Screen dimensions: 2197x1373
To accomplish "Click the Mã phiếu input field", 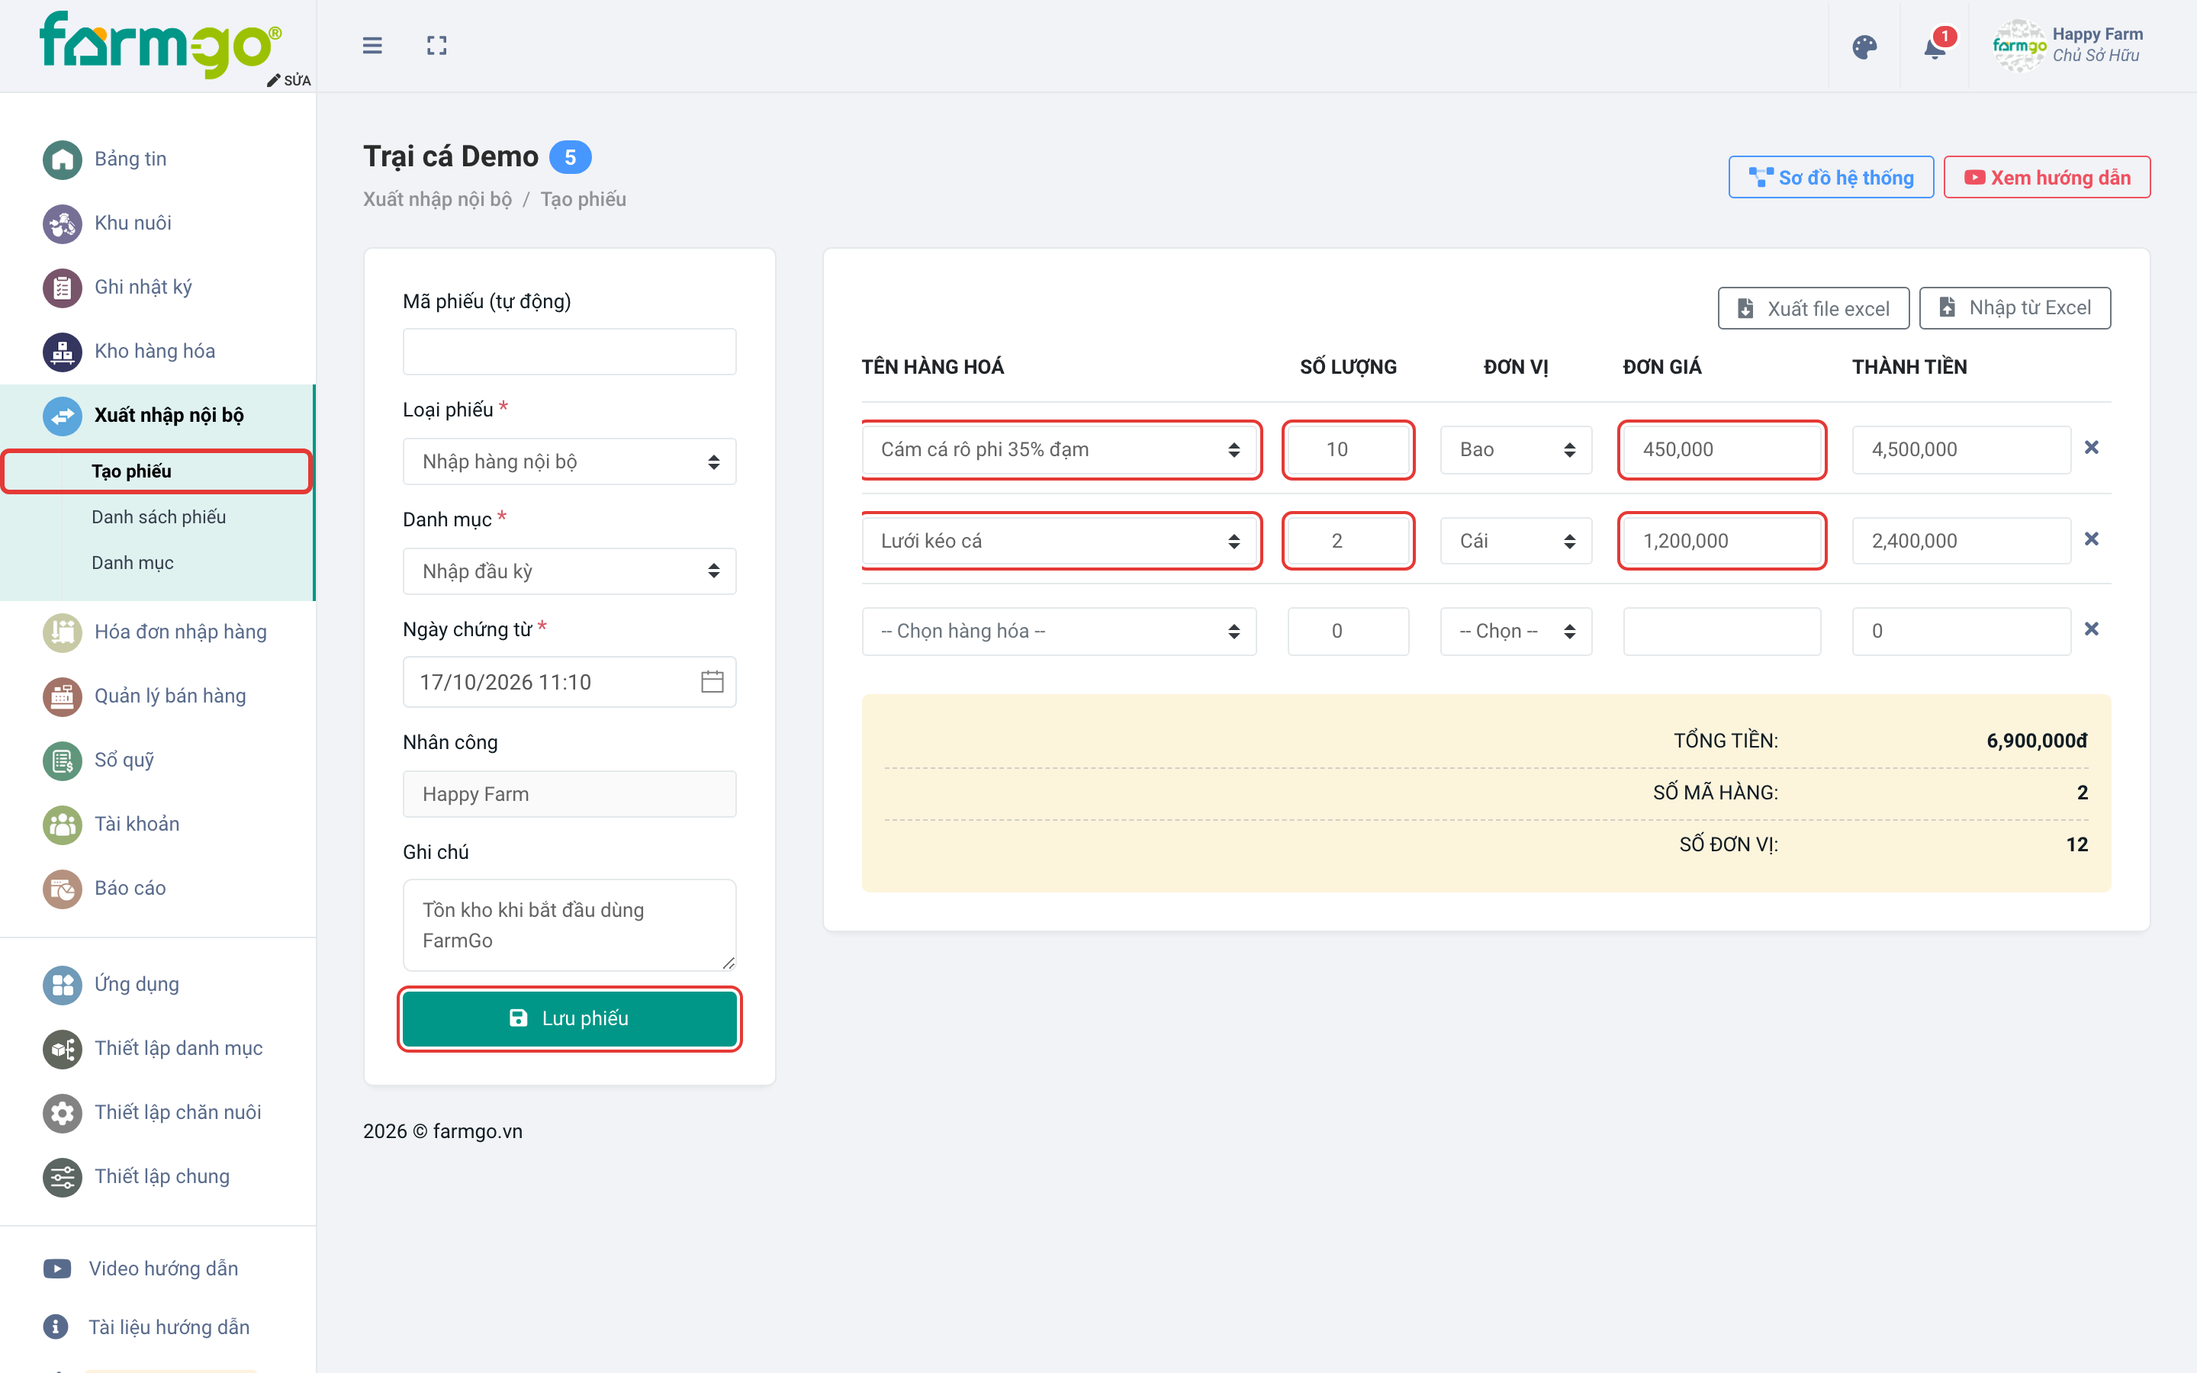I will [x=569, y=352].
